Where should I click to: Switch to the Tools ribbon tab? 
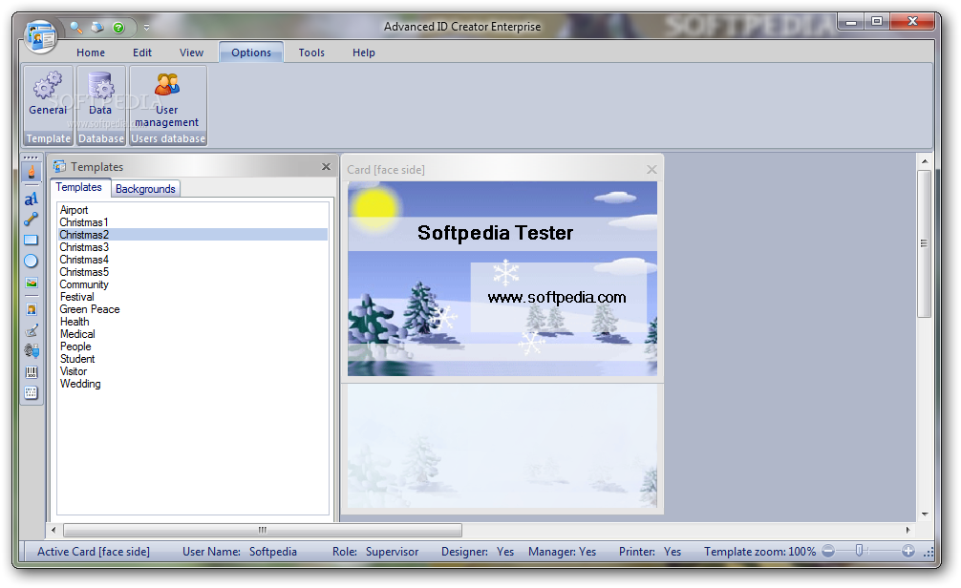[311, 52]
